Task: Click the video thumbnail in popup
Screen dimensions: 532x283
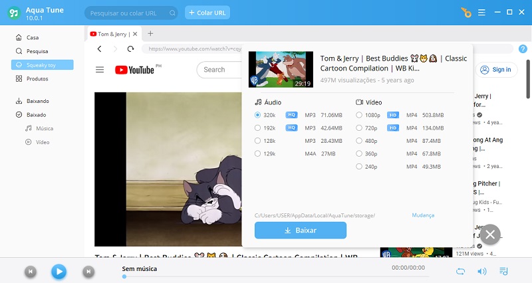Action: coord(281,69)
